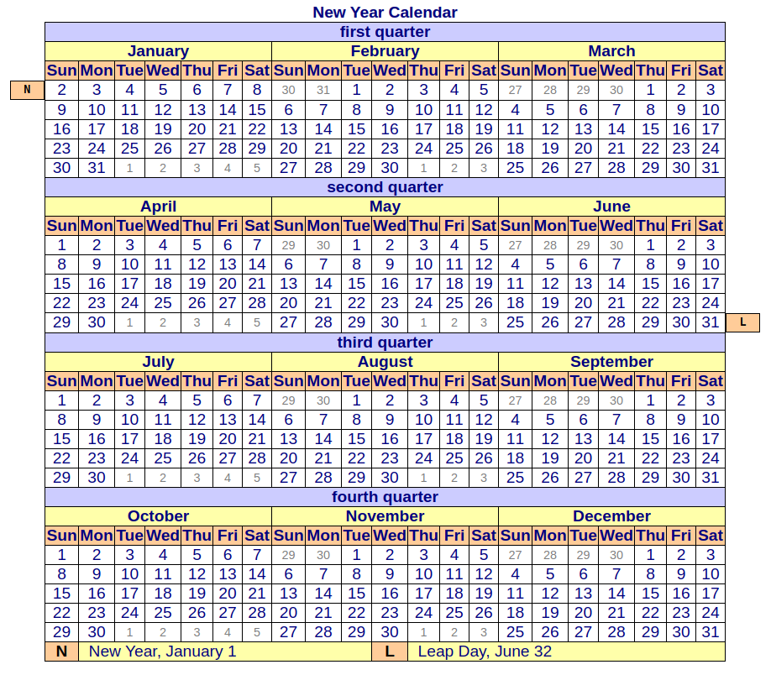Click the N marker beside January's first week

click(28, 90)
